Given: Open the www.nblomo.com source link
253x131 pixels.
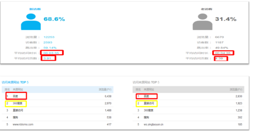Looking at the screenshot, I should [x=23, y=124].
